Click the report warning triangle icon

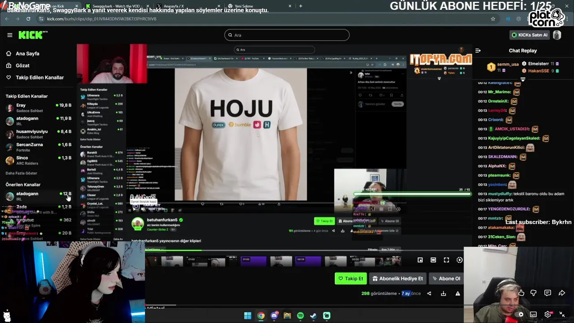(x=458, y=293)
